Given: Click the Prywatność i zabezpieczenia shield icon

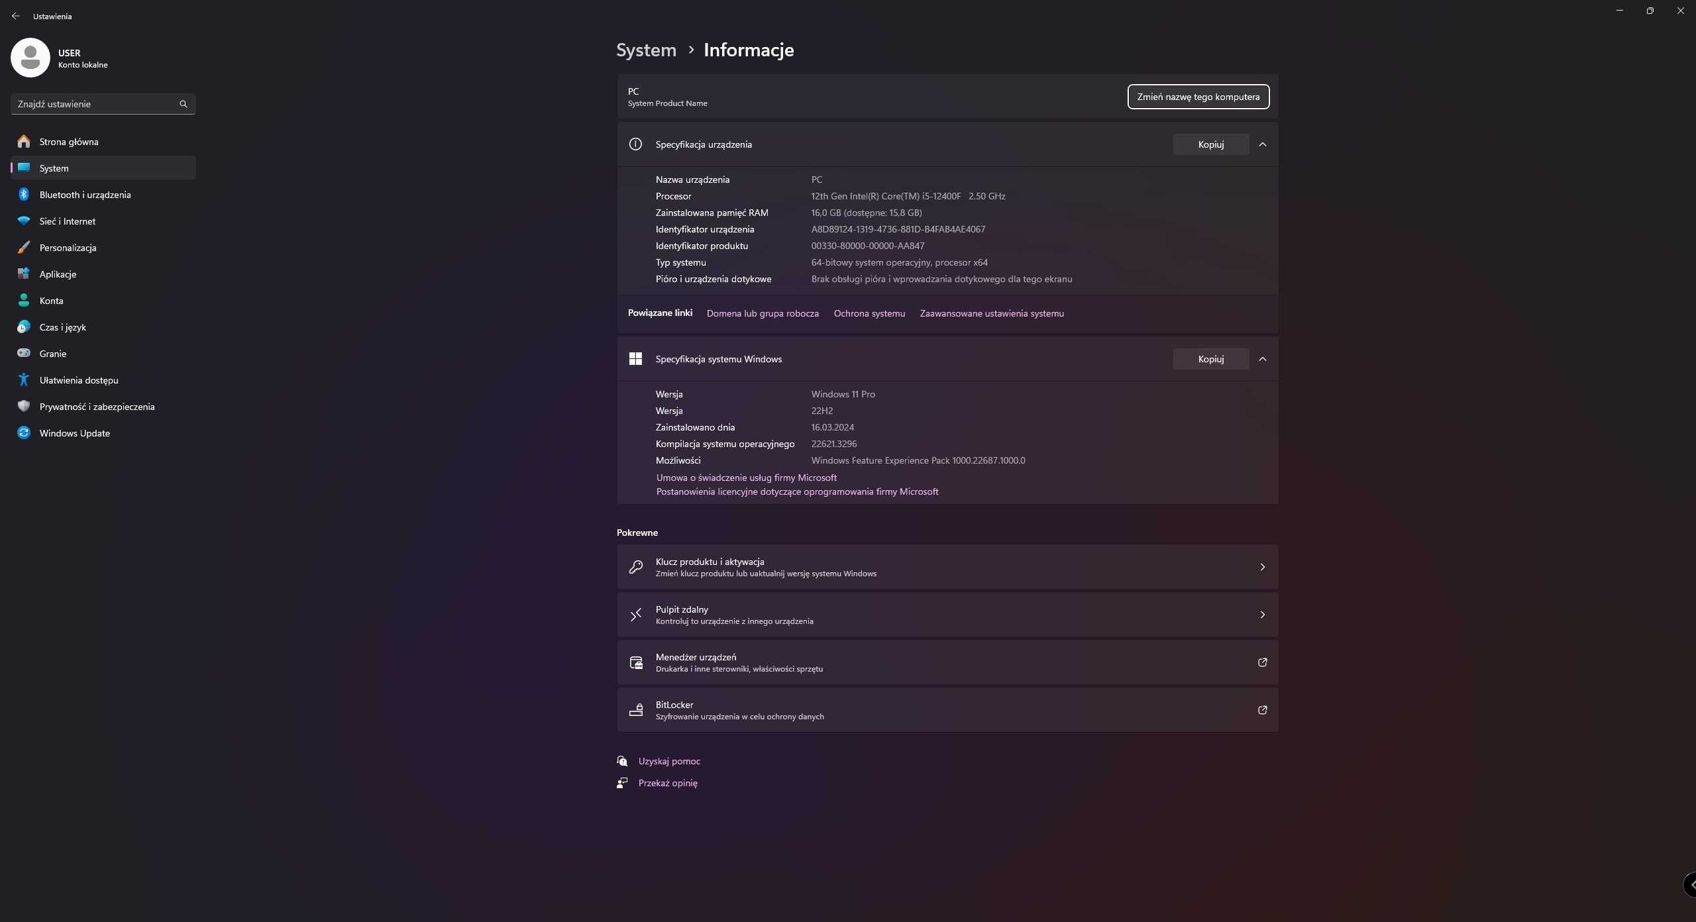Looking at the screenshot, I should tap(24, 406).
